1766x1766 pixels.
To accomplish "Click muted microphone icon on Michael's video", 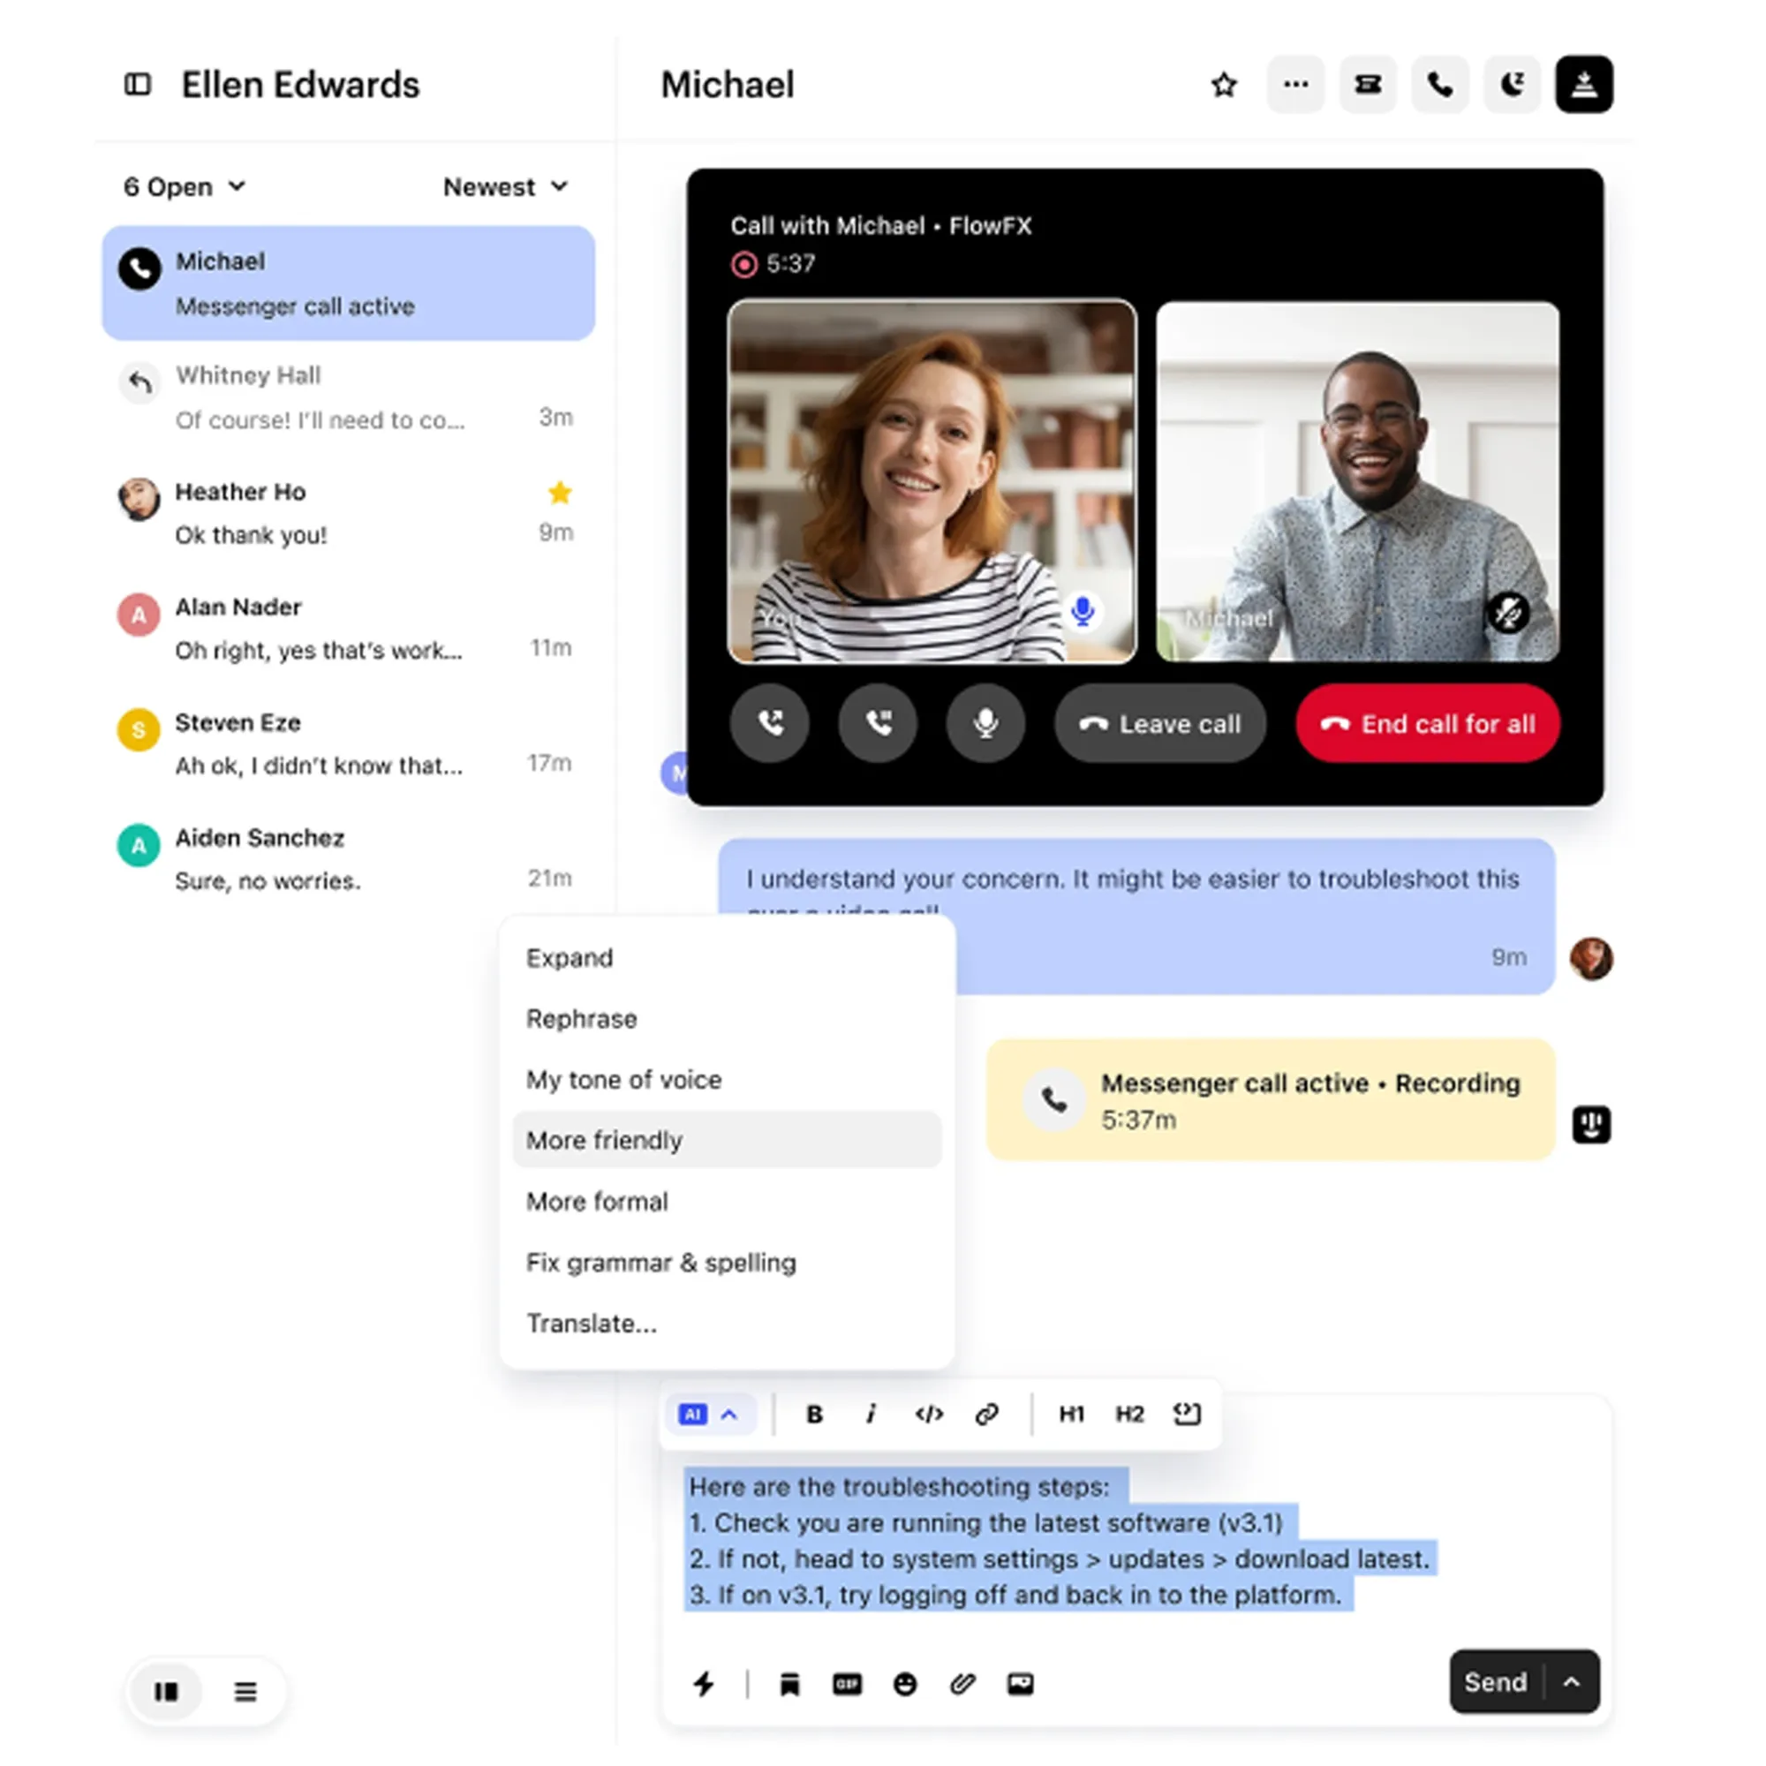I will click(x=1507, y=613).
